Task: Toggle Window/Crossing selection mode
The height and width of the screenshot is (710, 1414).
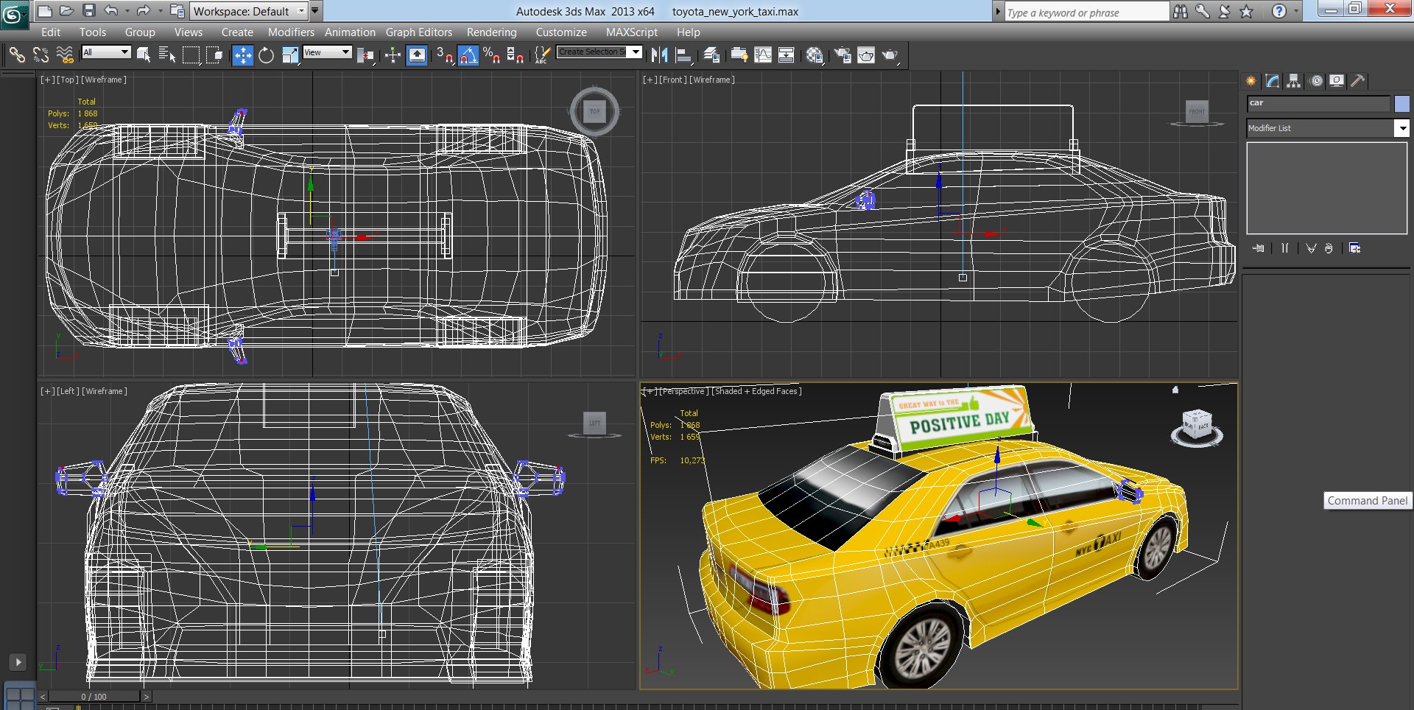Action: 215,55
